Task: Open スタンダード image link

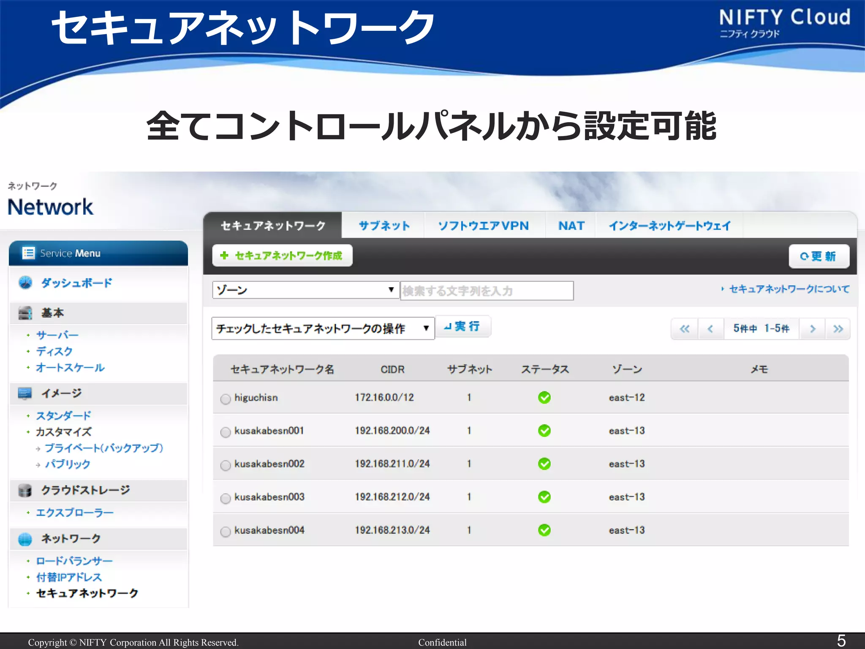Action: click(63, 416)
